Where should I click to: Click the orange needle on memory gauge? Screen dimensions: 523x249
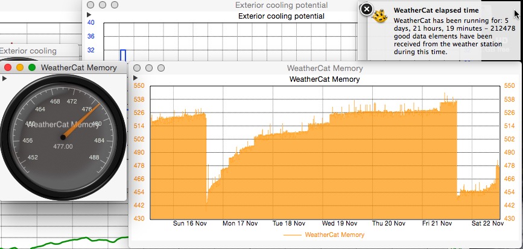click(81, 120)
